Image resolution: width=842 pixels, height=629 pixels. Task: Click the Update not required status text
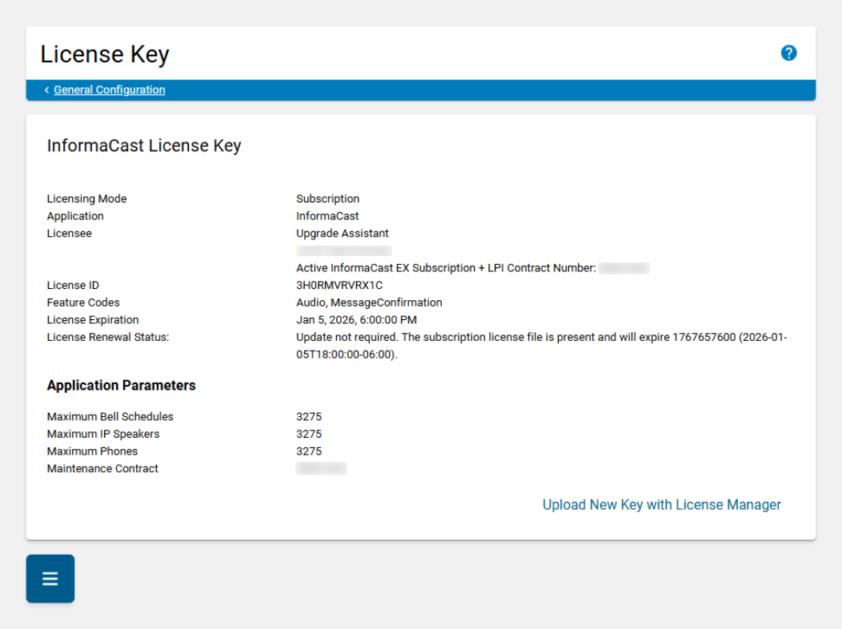(541, 346)
